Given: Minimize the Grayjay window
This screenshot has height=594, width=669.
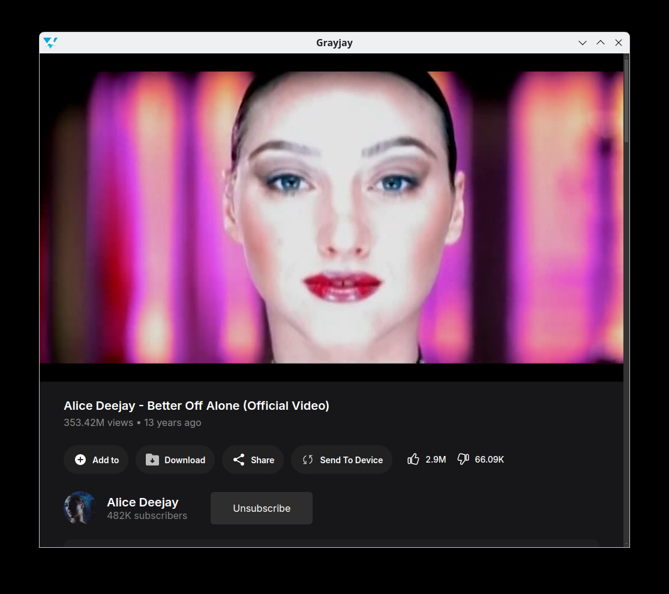Looking at the screenshot, I should pos(583,43).
